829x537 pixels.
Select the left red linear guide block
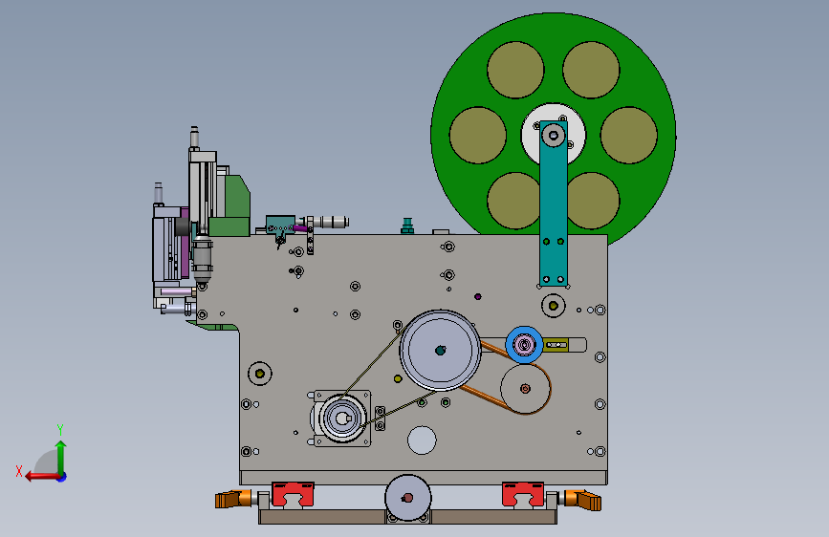click(x=293, y=494)
